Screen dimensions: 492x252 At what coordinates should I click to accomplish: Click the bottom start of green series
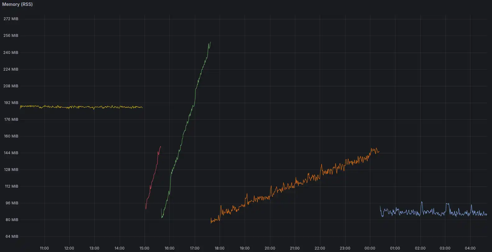162,217
